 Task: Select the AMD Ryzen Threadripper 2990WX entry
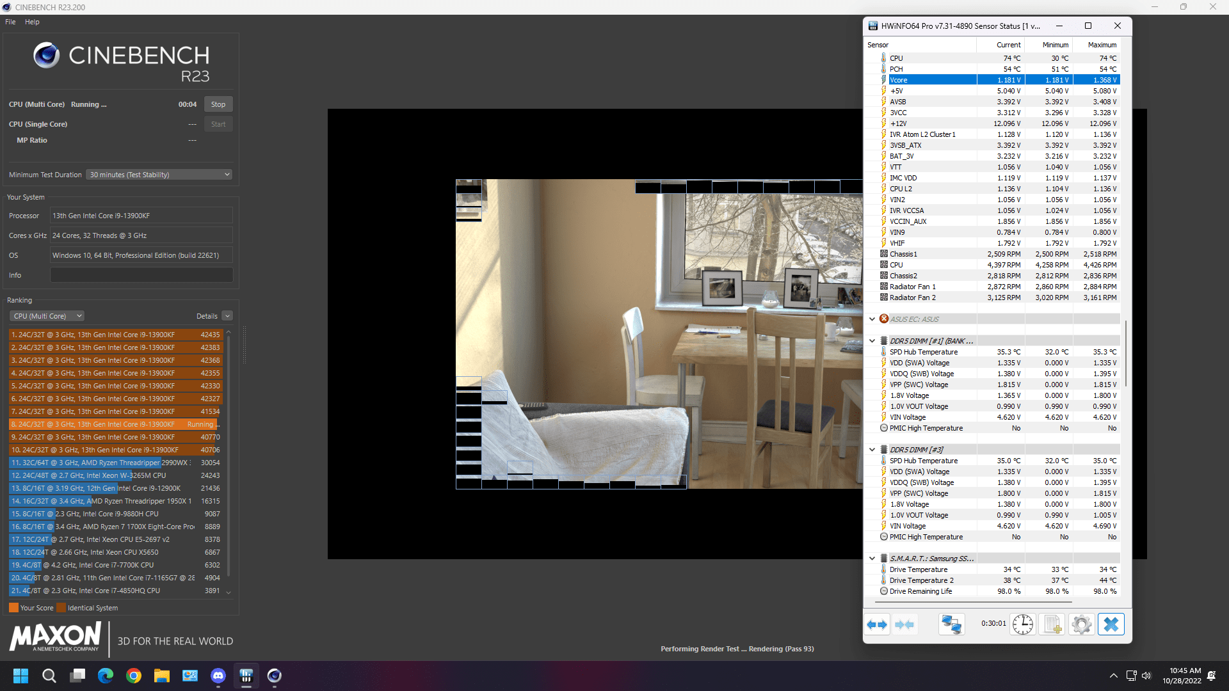[115, 463]
